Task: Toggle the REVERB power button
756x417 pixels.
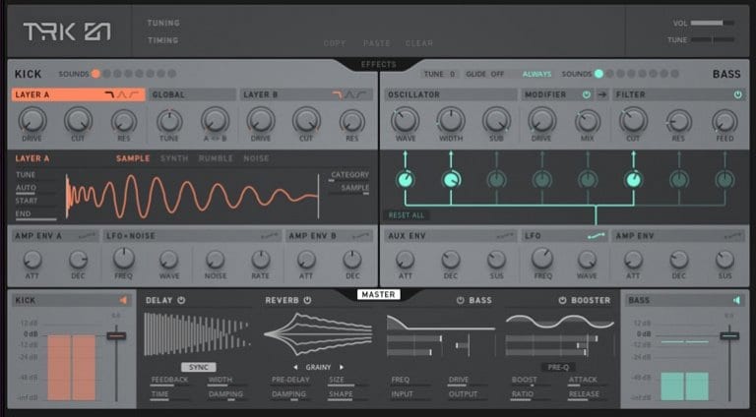Action: click(x=307, y=300)
